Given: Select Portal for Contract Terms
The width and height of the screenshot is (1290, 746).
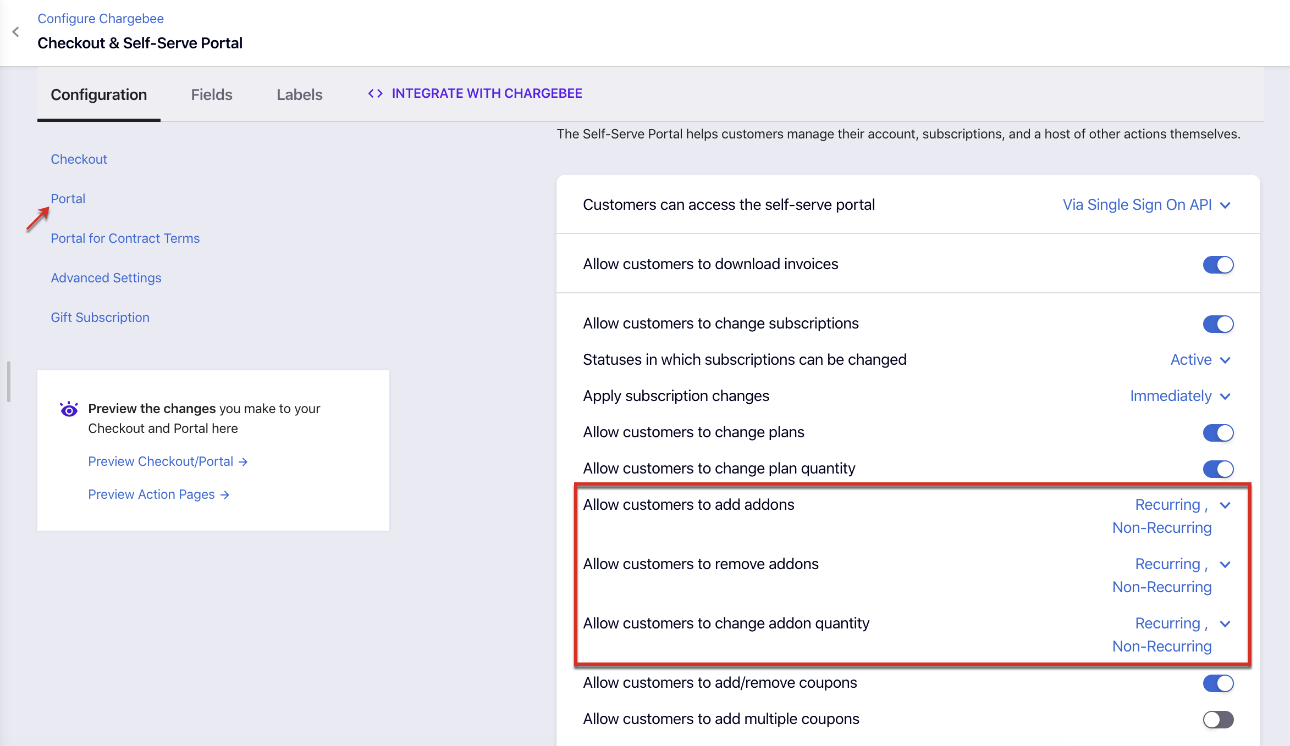Looking at the screenshot, I should point(125,238).
